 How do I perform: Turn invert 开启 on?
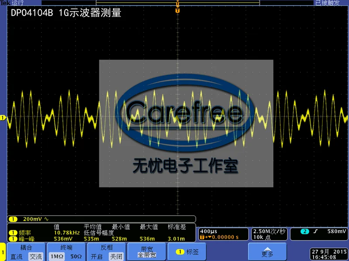[x=96, y=257]
